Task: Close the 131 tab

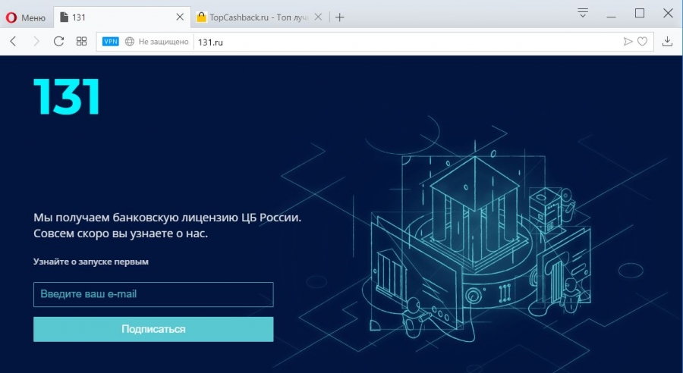Action: (179, 17)
